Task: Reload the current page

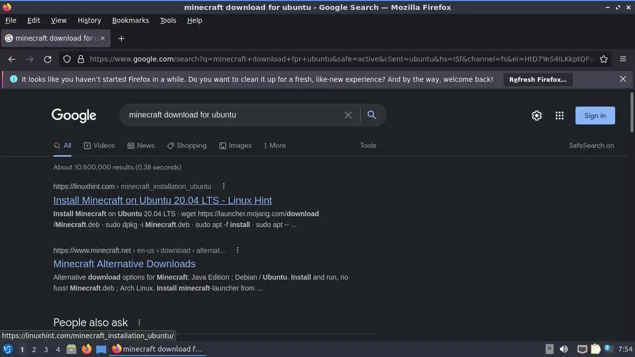Action: coord(48,59)
